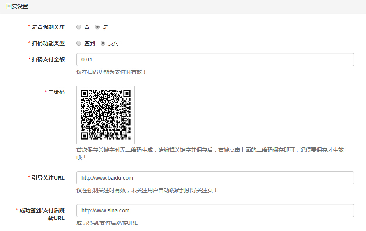The image size is (366, 231).
Task: Click the 引导关注URL label
Action: (48, 178)
